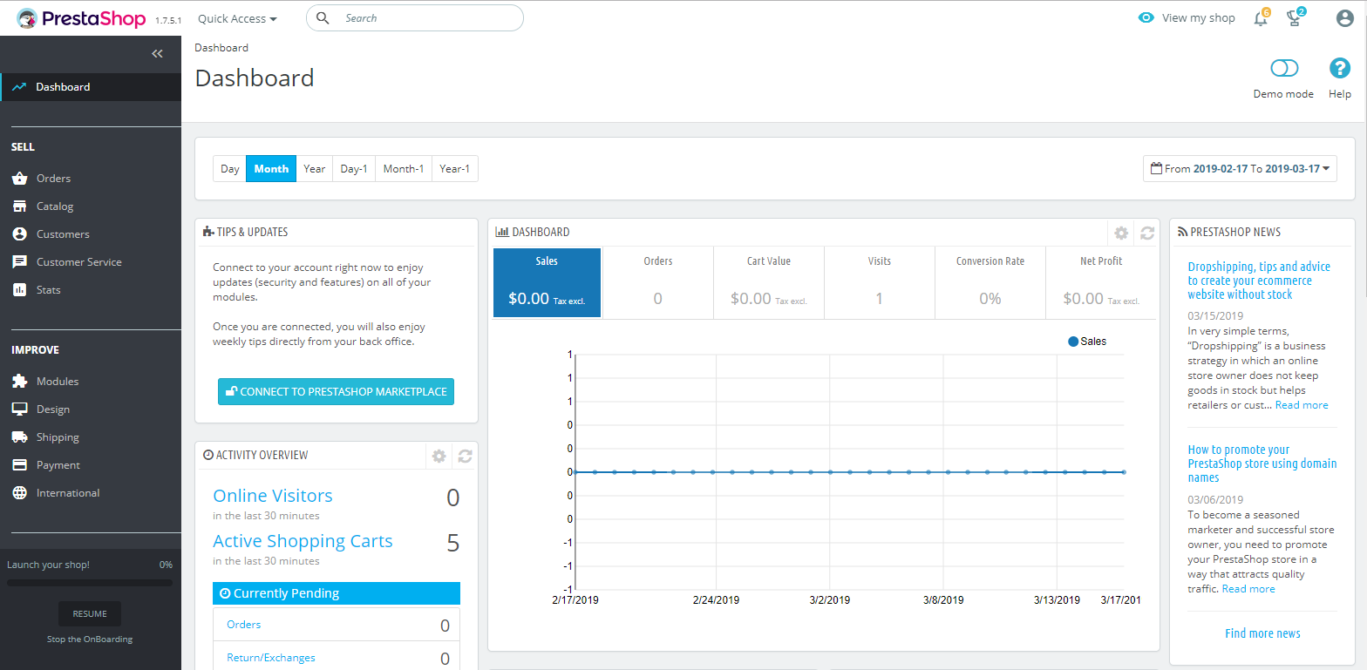Click the Stats bar chart icon
Viewport: 1367px width, 670px height.
click(x=19, y=290)
